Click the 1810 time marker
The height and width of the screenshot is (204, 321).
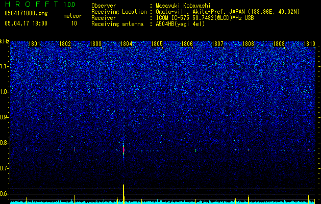pos(309,44)
